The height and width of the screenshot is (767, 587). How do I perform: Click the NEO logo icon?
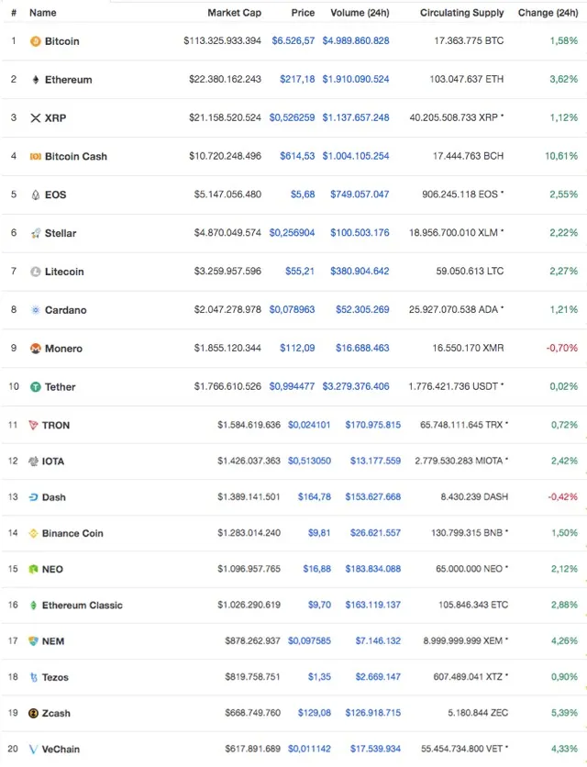pyautogui.click(x=33, y=569)
